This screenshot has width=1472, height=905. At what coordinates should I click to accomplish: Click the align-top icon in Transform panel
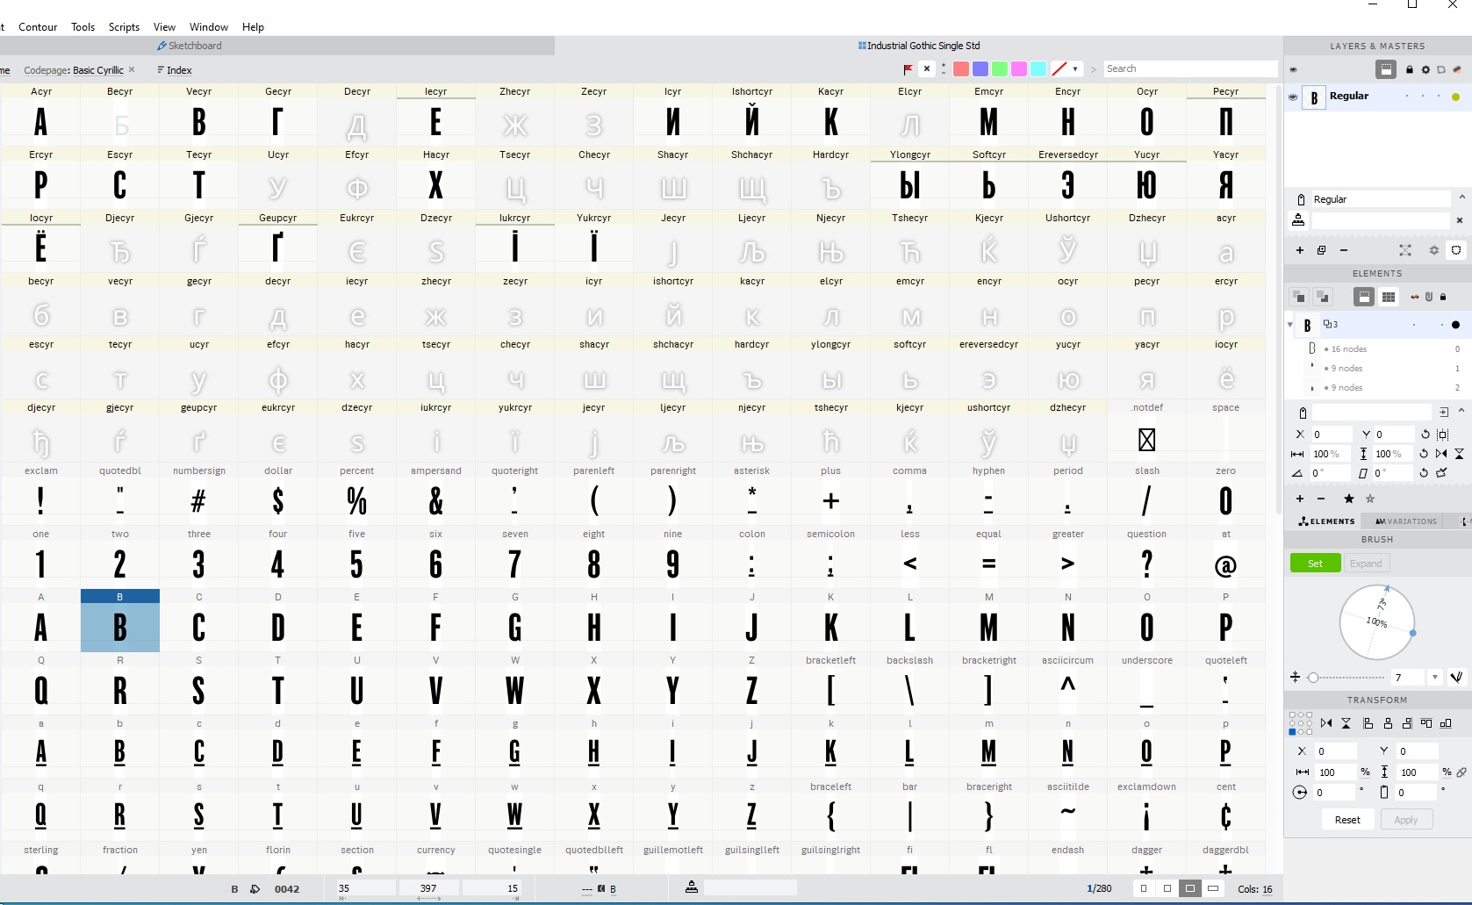coord(1426,723)
